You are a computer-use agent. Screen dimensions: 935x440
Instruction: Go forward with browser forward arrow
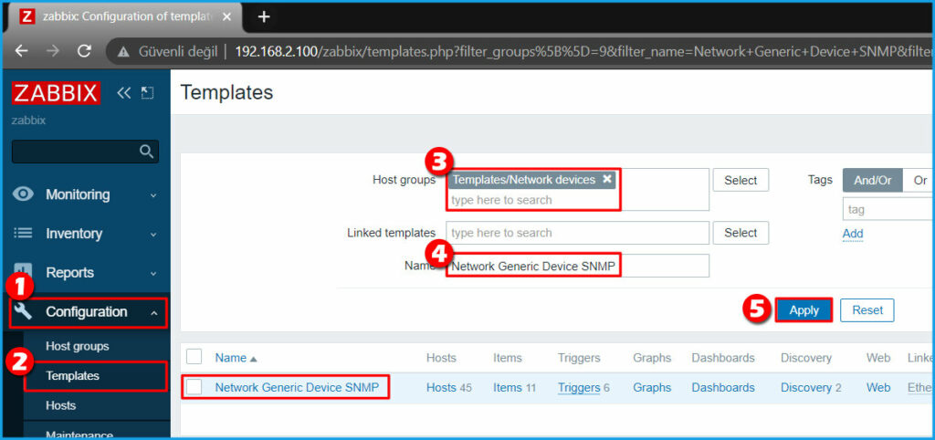(53, 51)
